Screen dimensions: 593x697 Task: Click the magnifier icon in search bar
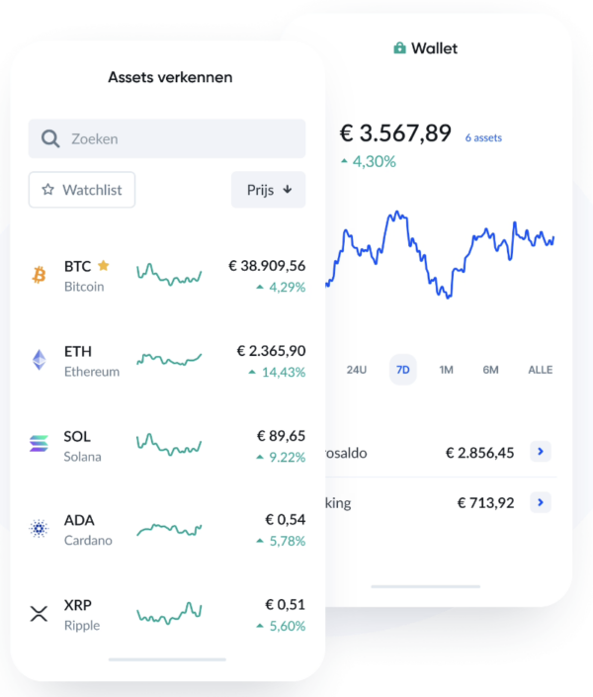click(x=50, y=139)
